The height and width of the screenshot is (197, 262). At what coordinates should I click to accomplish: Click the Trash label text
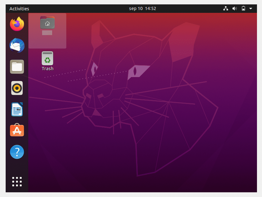47,69
